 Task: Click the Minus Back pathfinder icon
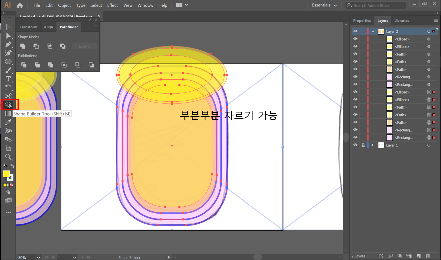(91, 65)
